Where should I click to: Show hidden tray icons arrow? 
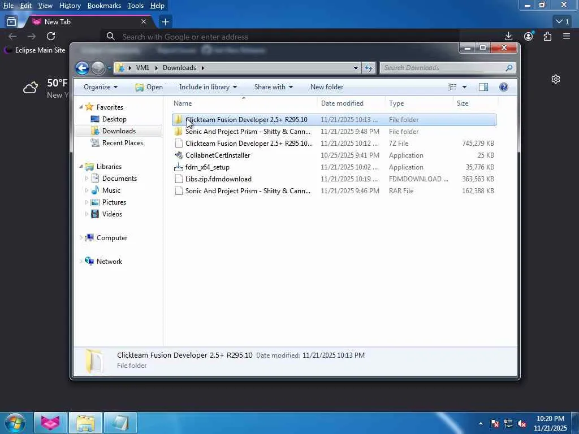point(481,423)
